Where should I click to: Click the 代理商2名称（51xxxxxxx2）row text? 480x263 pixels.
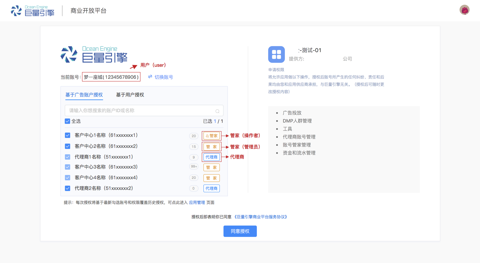(104, 188)
